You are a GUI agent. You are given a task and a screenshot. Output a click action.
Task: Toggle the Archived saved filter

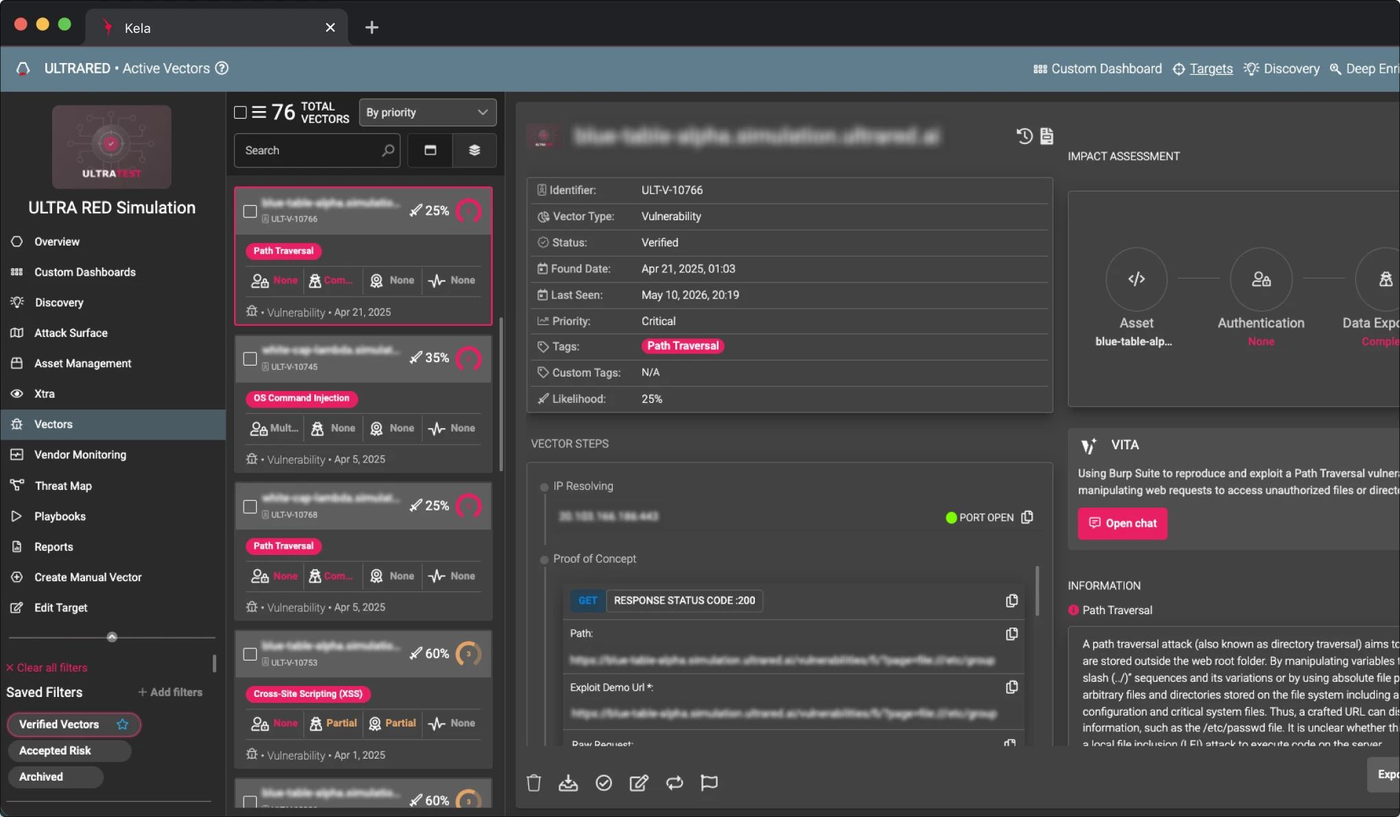pos(56,777)
